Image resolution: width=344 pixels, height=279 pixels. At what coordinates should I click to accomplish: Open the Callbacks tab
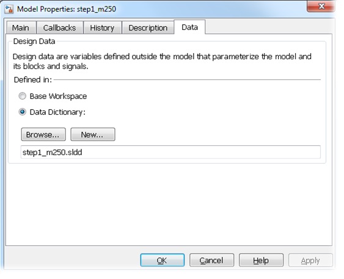pyautogui.click(x=60, y=28)
